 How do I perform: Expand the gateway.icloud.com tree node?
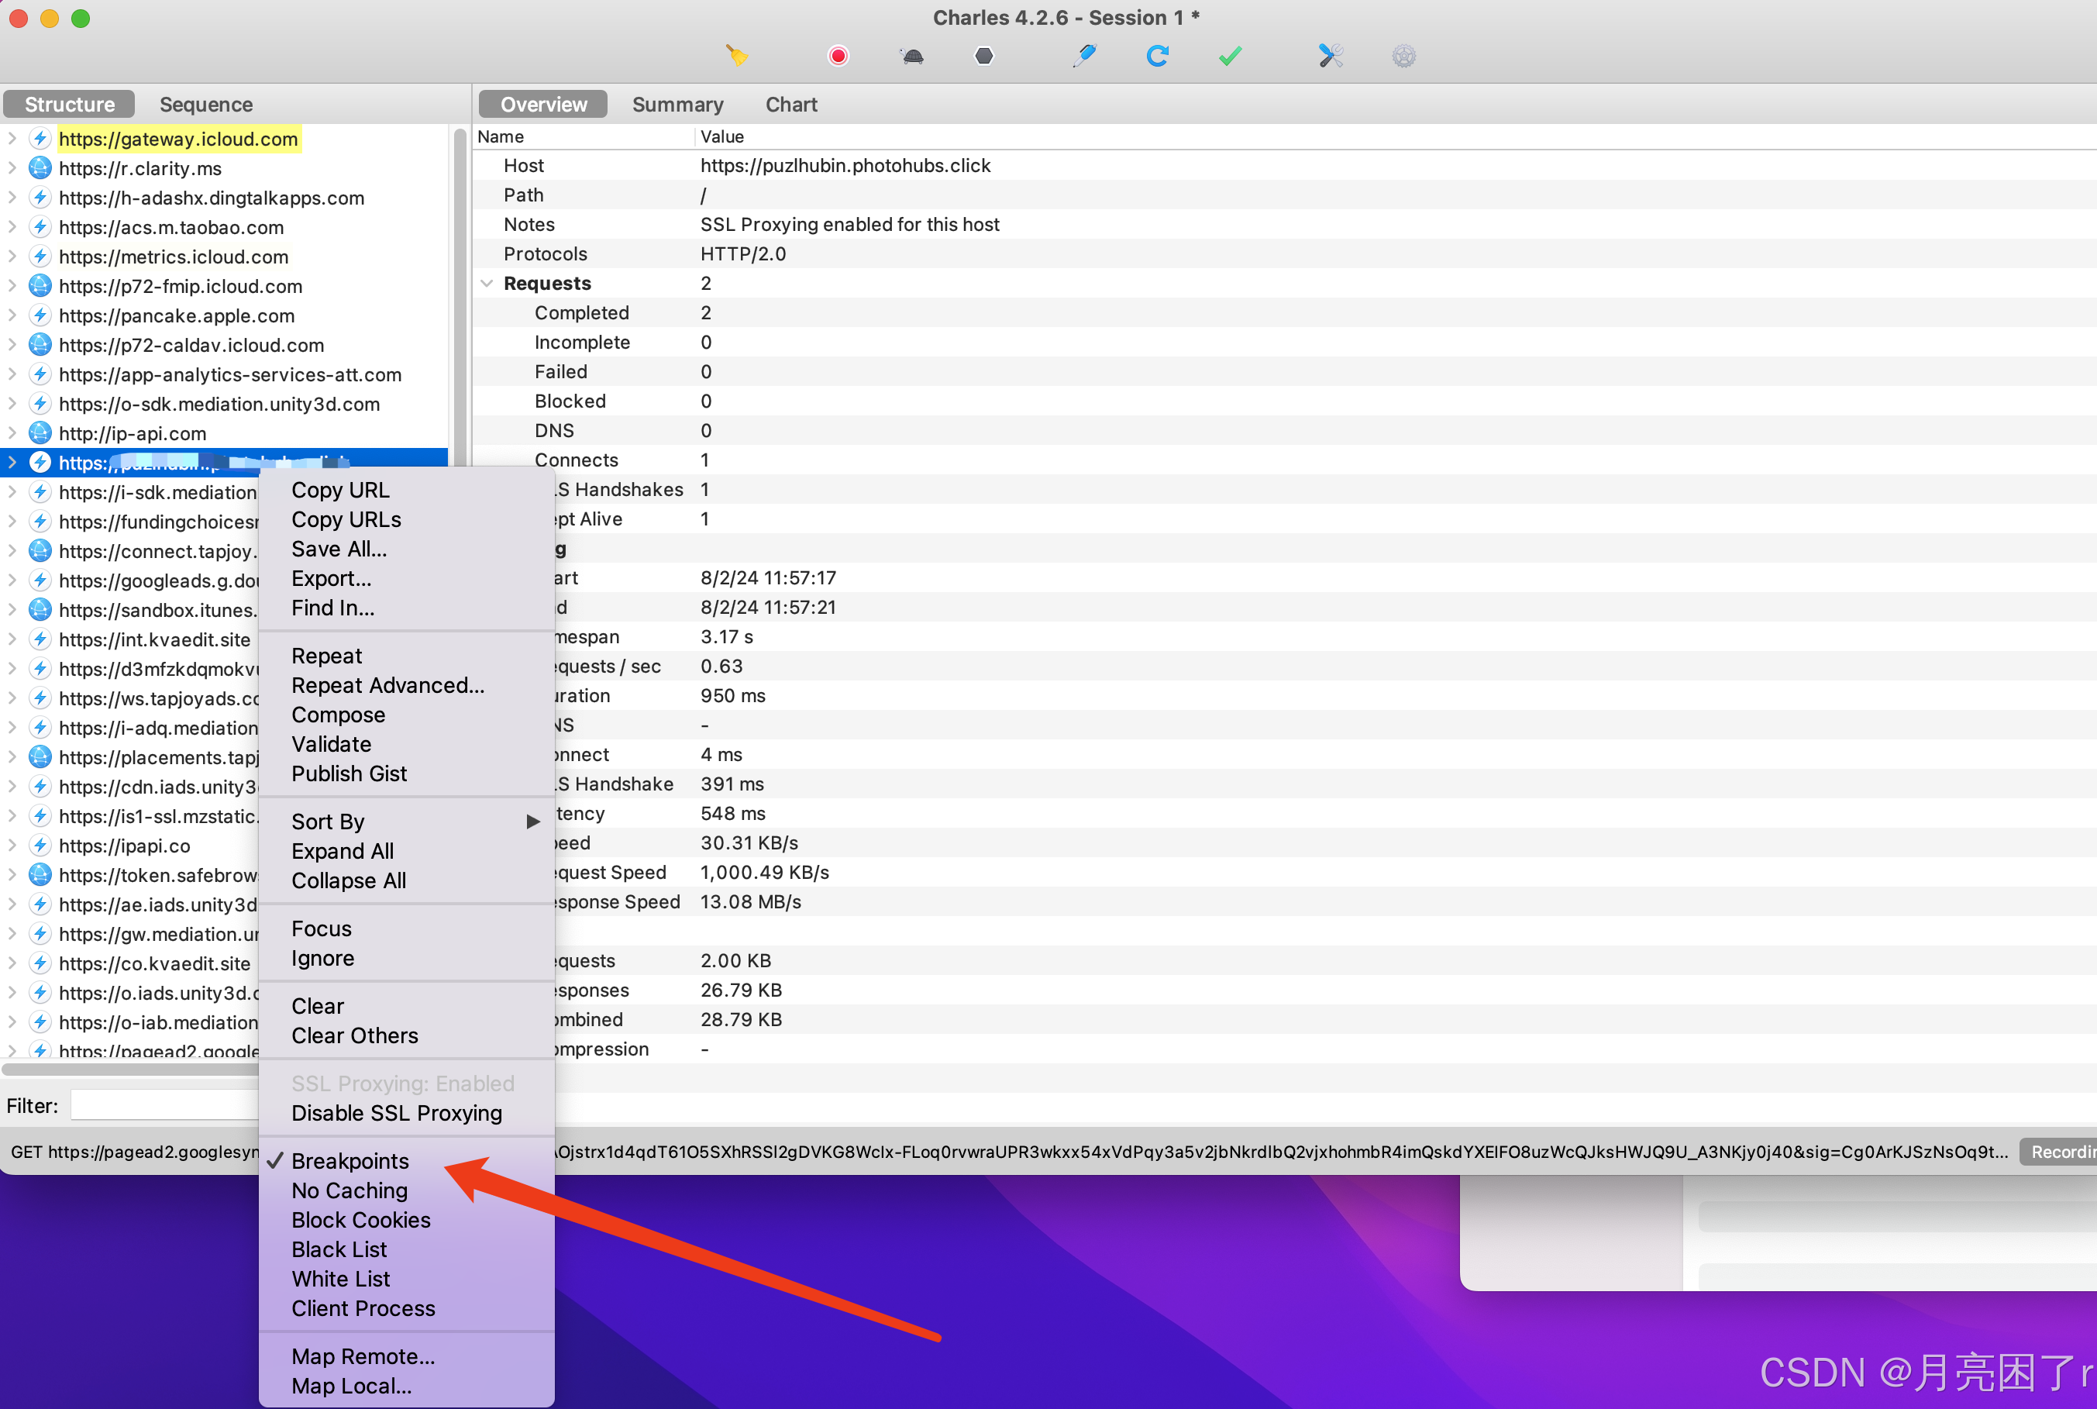12,139
